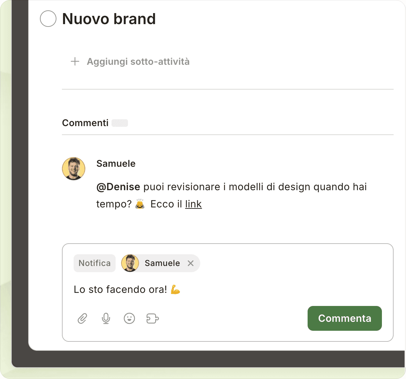Click the comment count badge beside Commenti
The image size is (406, 379).
click(x=120, y=123)
